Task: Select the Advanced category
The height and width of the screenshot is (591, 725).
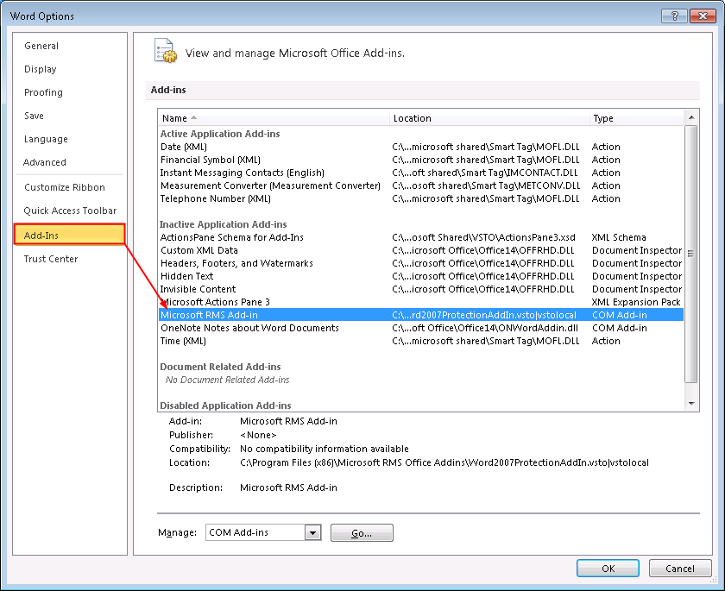Action: point(44,162)
